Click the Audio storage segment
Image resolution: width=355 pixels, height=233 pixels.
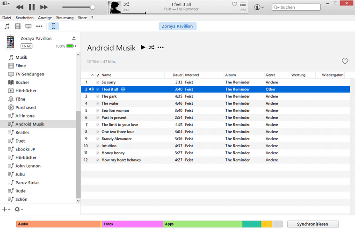coord(58,224)
